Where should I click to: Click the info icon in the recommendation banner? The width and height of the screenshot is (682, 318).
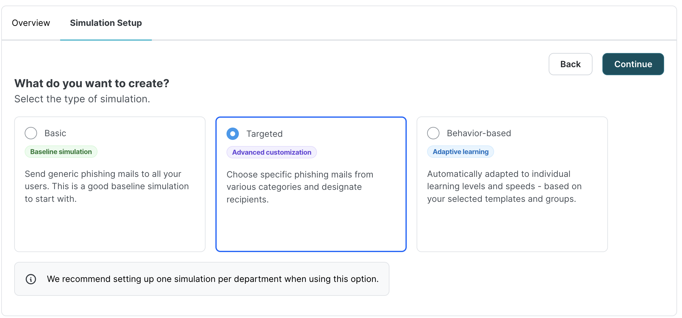click(x=31, y=279)
